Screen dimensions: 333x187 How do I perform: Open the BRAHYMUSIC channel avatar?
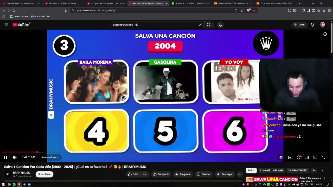(8, 174)
